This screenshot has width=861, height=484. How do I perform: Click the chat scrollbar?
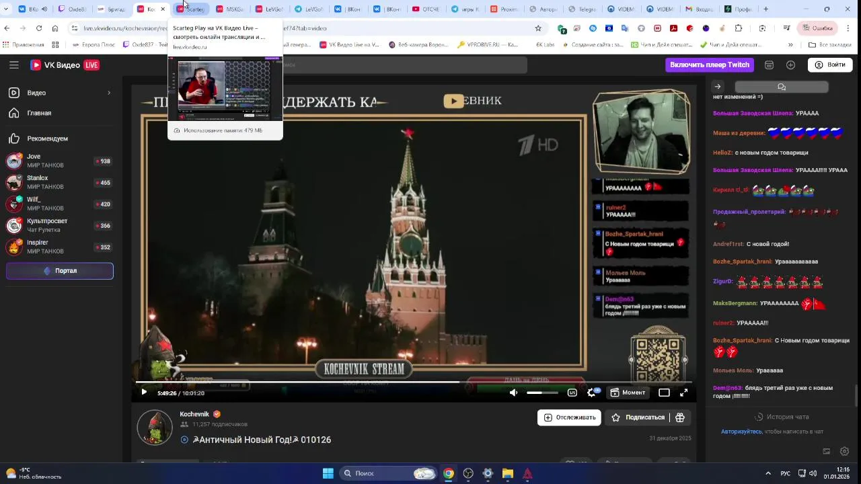pos(856,395)
